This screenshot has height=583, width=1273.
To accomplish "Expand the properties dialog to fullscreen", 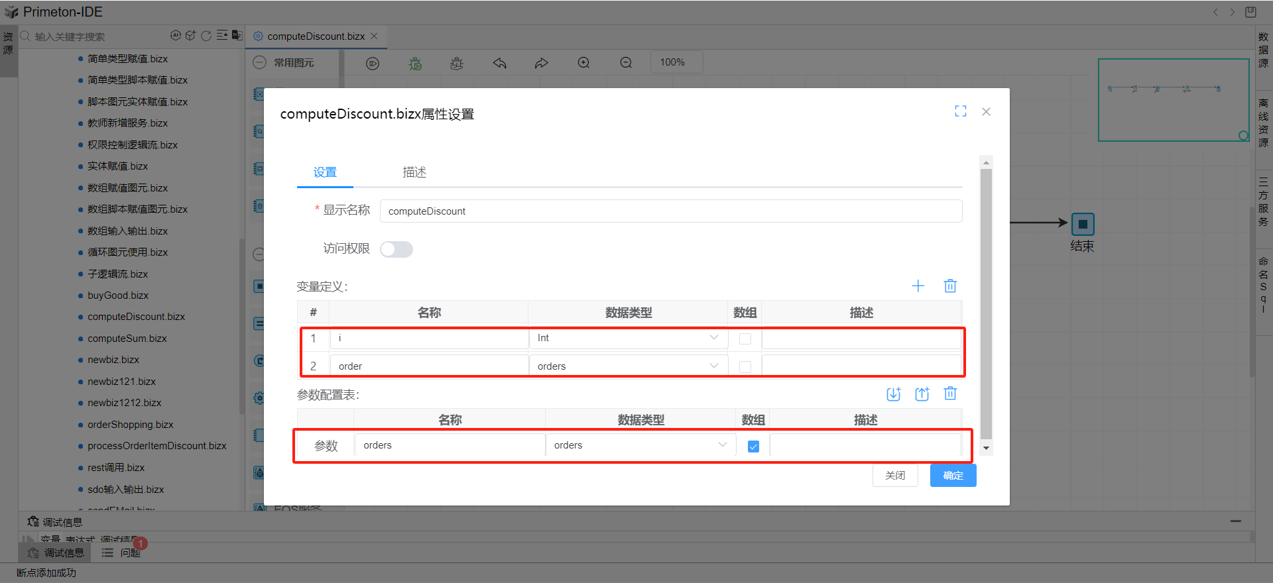I will (960, 111).
